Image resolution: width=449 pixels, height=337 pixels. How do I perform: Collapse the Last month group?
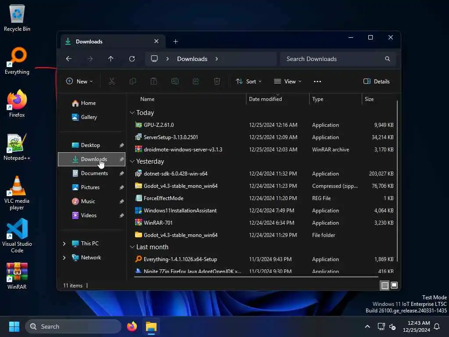click(x=132, y=247)
